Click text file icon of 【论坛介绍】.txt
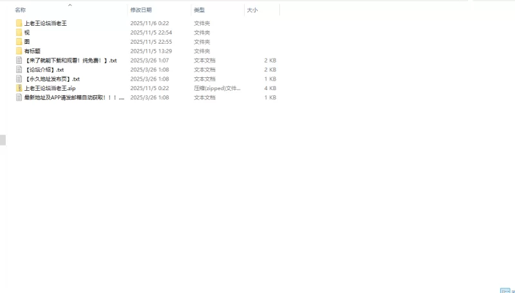The width and height of the screenshot is (515, 293). [19, 70]
